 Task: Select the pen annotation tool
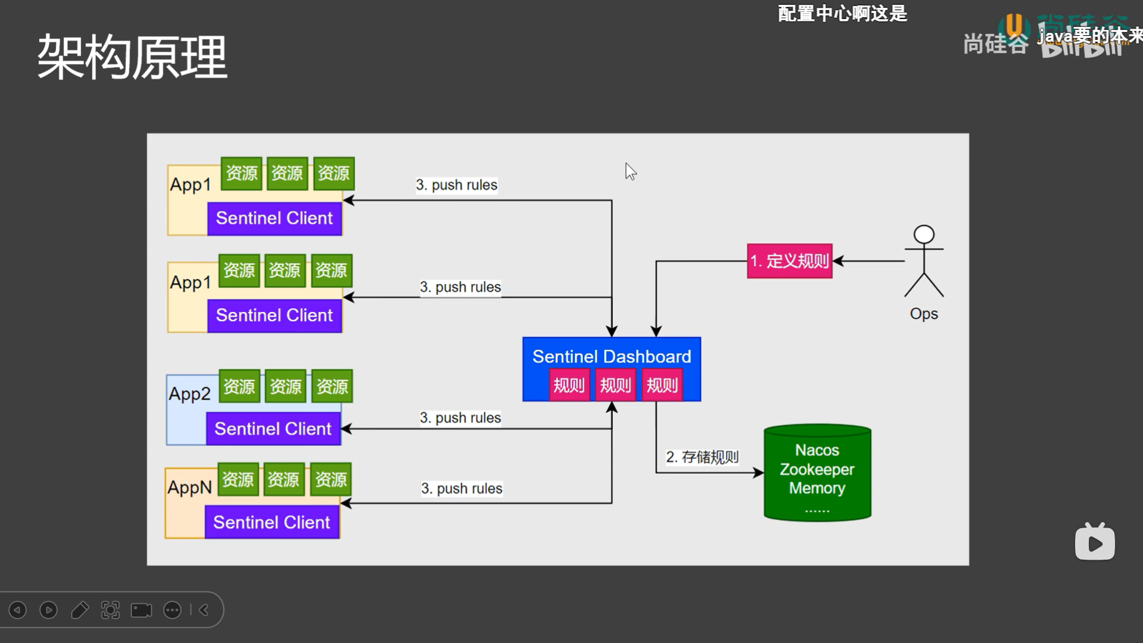[80, 610]
